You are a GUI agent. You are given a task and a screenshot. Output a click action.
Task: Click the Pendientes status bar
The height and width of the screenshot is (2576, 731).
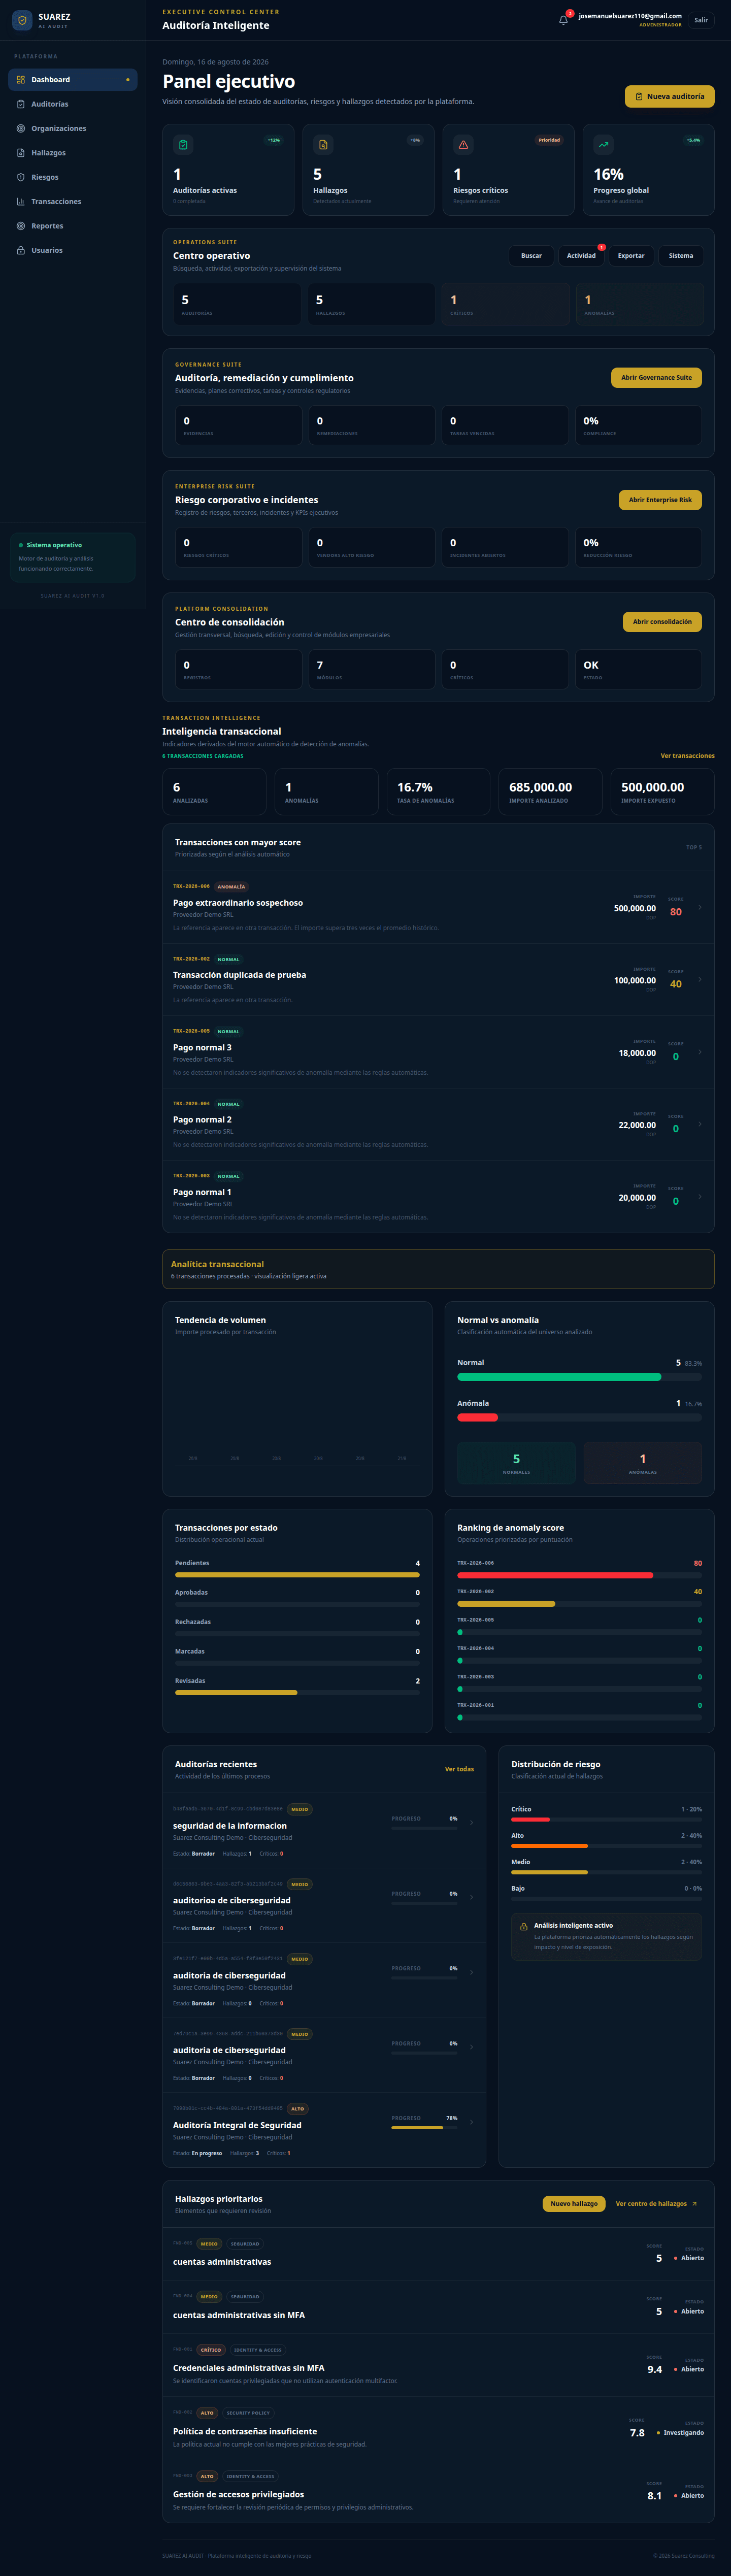297,1574
